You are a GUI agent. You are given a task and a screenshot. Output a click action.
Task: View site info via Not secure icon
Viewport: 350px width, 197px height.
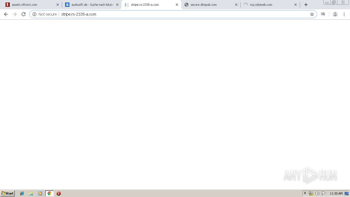coord(34,14)
